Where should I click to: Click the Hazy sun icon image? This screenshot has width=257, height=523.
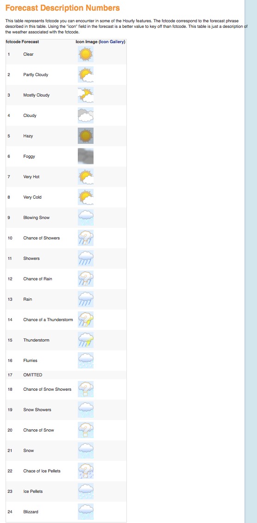click(x=86, y=136)
